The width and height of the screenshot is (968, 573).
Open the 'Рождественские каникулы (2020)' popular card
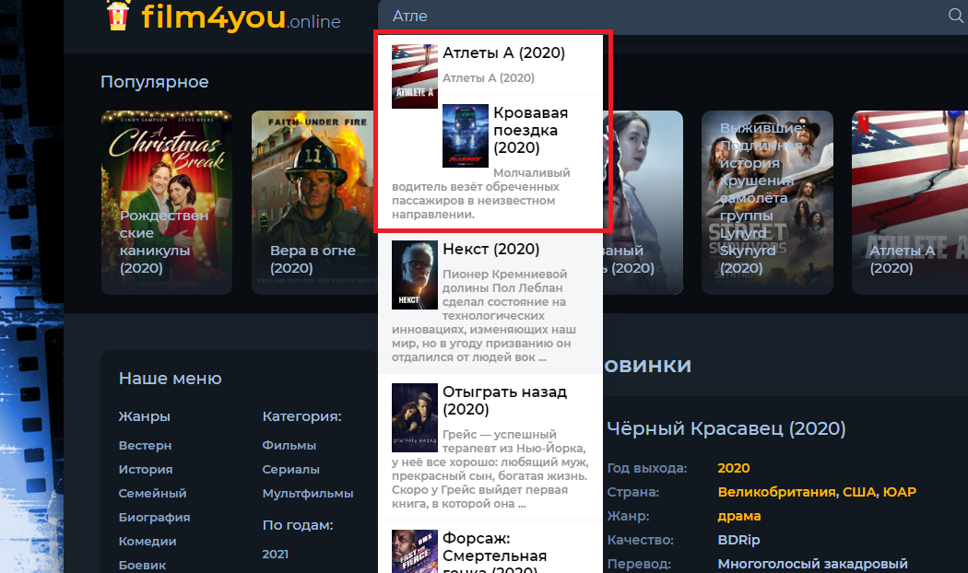[x=167, y=203]
